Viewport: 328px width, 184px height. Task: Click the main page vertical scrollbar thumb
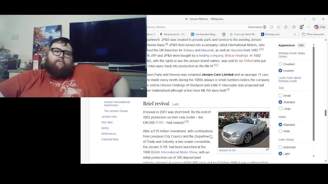click(326, 113)
